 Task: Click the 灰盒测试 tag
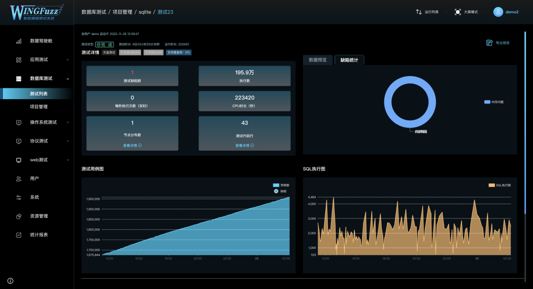[x=109, y=52]
